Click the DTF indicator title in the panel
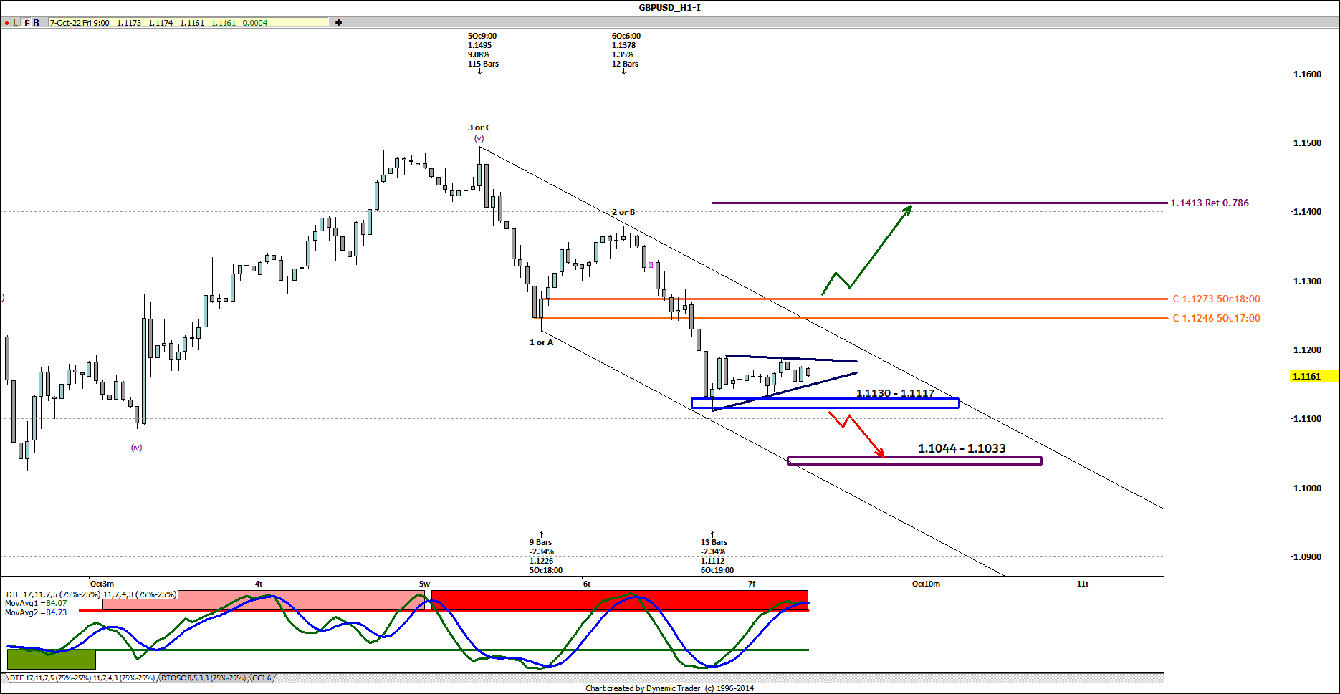This screenshot has height=694, width=1340. click(91, 594)
